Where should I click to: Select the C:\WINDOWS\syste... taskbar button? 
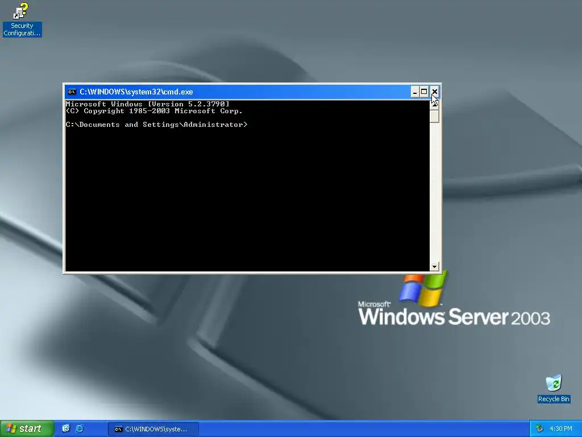tap(153, 429)
